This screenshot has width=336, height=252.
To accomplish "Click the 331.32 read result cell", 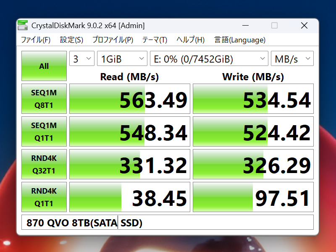I will coord(130,164).
